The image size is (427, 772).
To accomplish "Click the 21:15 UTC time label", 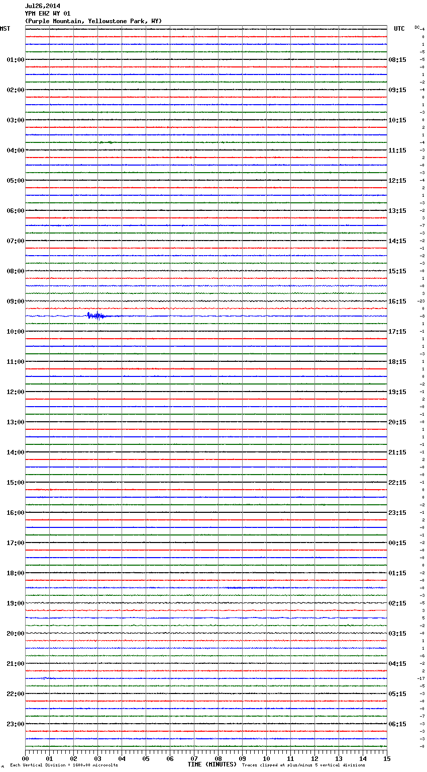I will pyautogui.click(x=397, y=452).
